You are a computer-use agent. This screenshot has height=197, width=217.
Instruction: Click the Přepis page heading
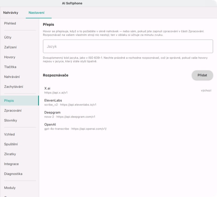pos(48,24)
